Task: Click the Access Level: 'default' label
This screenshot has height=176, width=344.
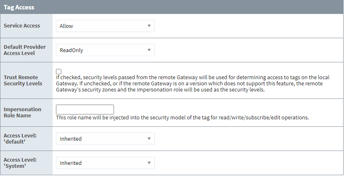Action: pos(20,139)
